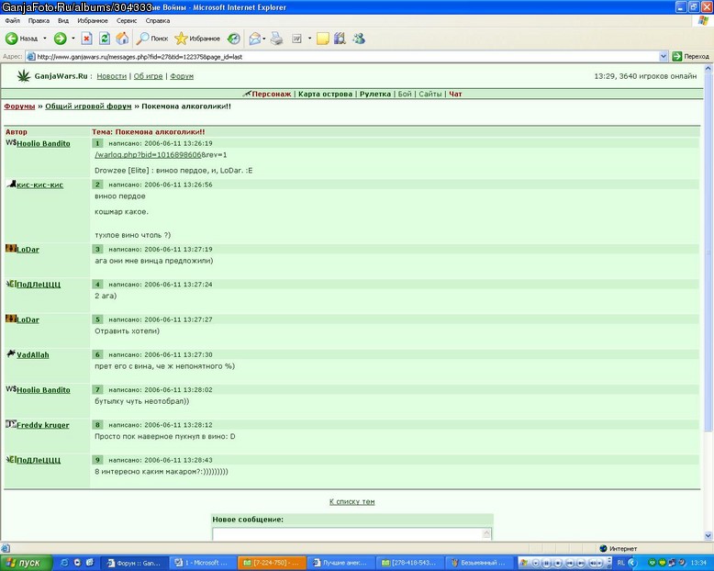Switch to 1 - Microsoft taskbar window

pos(203,563)
